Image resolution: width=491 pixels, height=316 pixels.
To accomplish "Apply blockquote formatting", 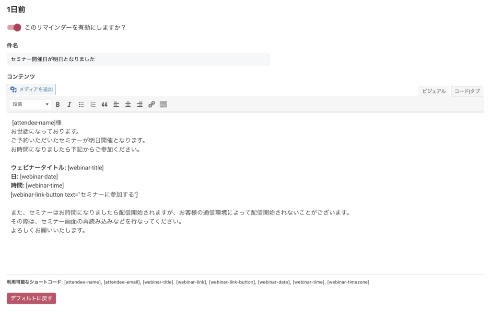I will coord(105,104).
